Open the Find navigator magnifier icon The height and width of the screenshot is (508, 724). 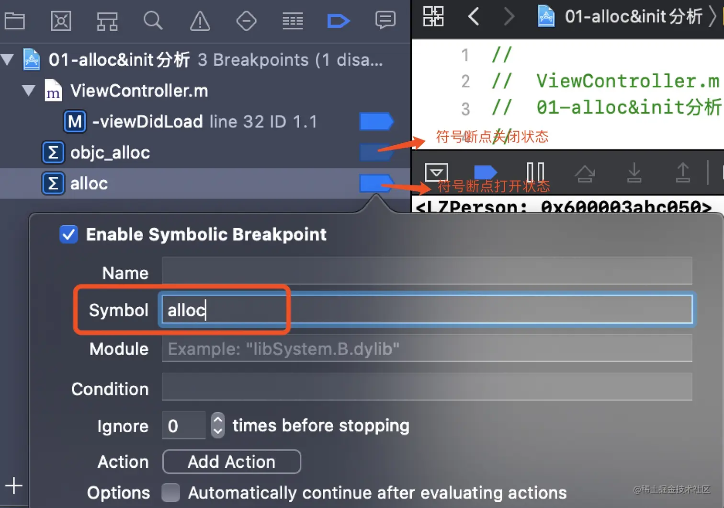[153, 21]
